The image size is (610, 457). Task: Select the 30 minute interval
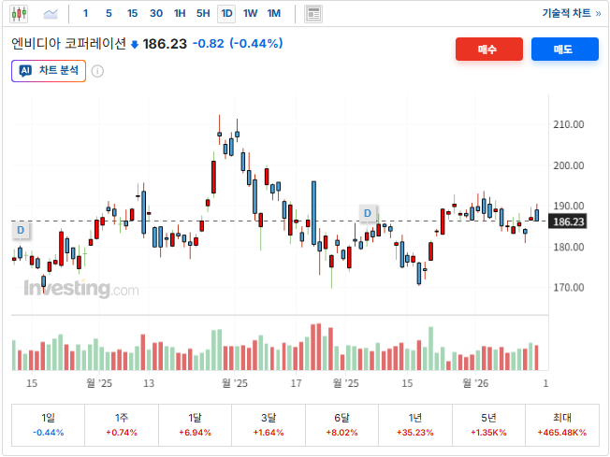click(x=156, y=14)
